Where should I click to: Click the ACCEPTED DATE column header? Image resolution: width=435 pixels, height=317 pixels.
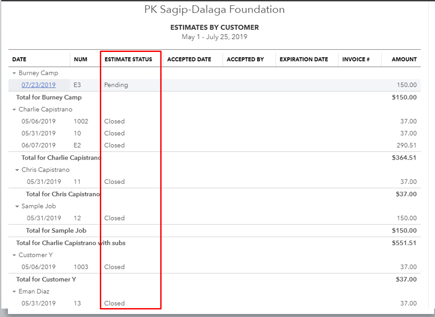(189, 59)
